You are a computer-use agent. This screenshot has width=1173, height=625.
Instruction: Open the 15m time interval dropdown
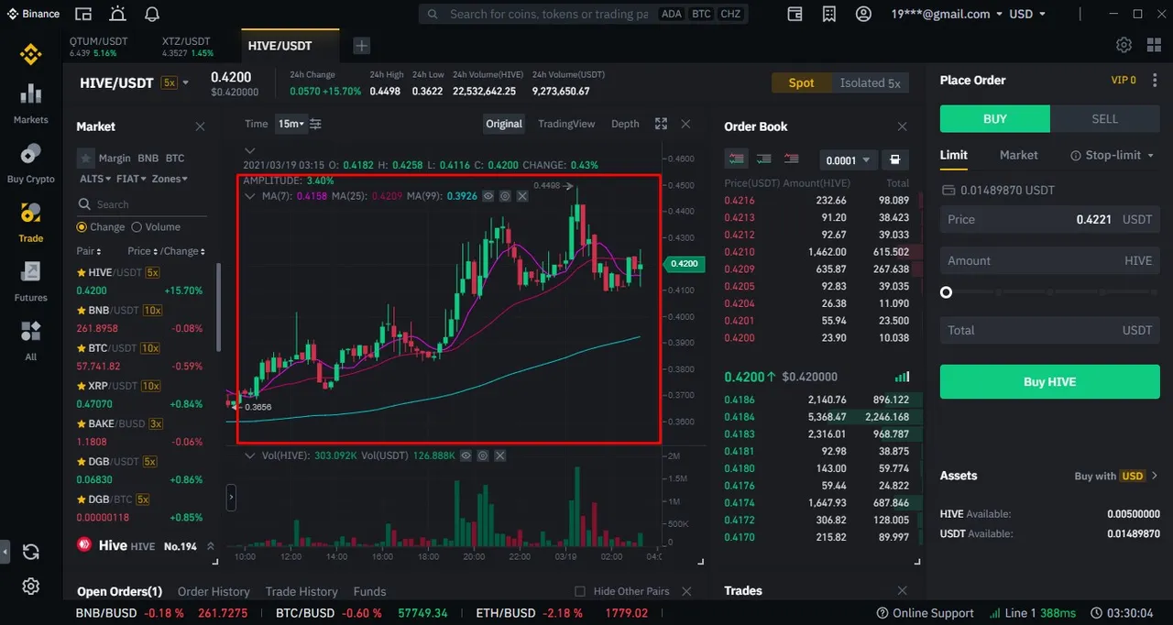(291, 124)
